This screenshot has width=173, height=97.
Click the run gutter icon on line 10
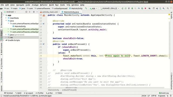tap(44, 15)
